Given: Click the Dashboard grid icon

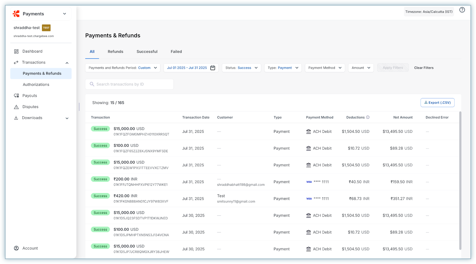Looking at the screenshot, I should [x=16, y=51].
